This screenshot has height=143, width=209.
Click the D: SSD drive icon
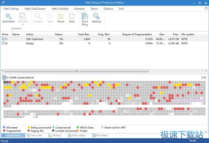(3, 43)
